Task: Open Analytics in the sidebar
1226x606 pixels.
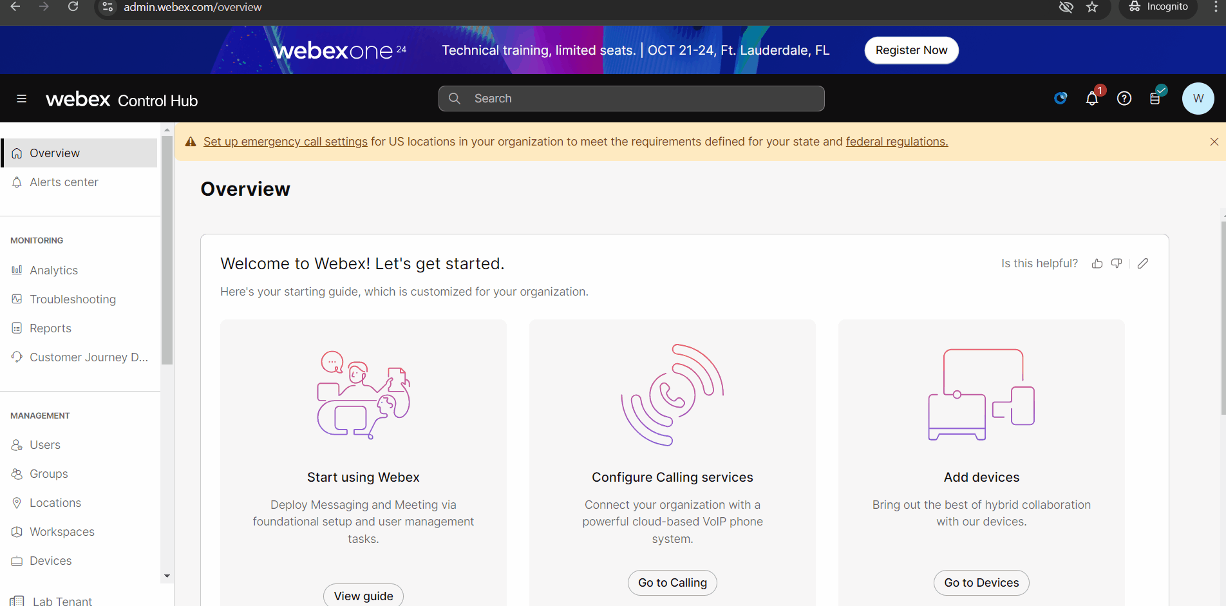Action: [53, 270]
